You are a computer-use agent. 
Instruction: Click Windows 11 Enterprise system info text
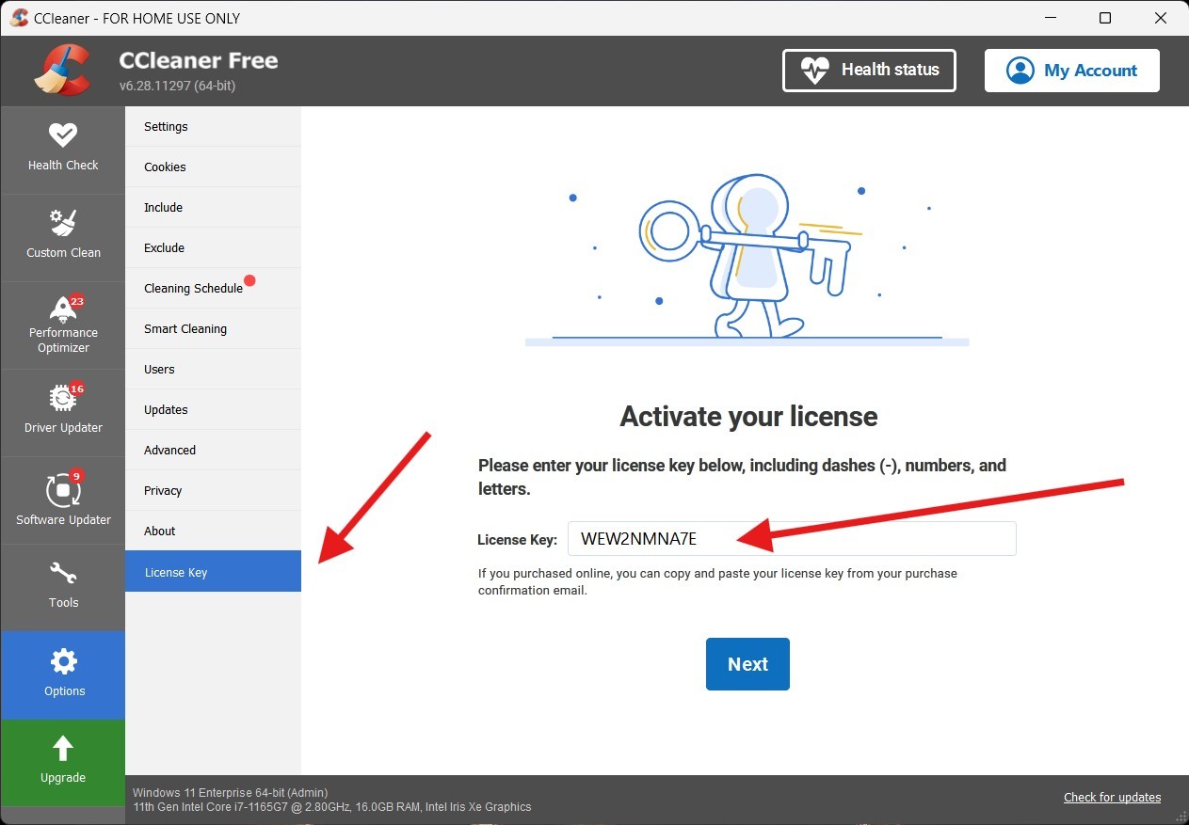tap(231, 793)
